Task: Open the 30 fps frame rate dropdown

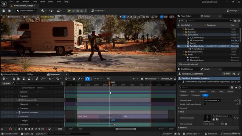Action: [98, 79]
